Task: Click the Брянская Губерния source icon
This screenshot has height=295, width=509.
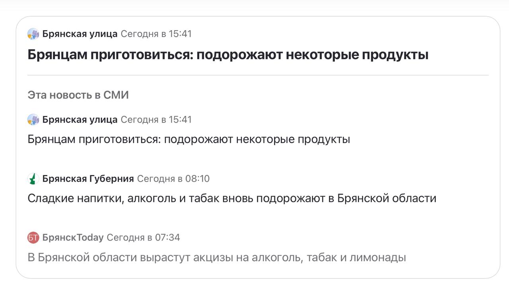Action: [33, 179]
